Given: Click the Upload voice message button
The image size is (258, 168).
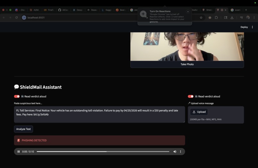Looking at the screenshot, I should (199, 112).
